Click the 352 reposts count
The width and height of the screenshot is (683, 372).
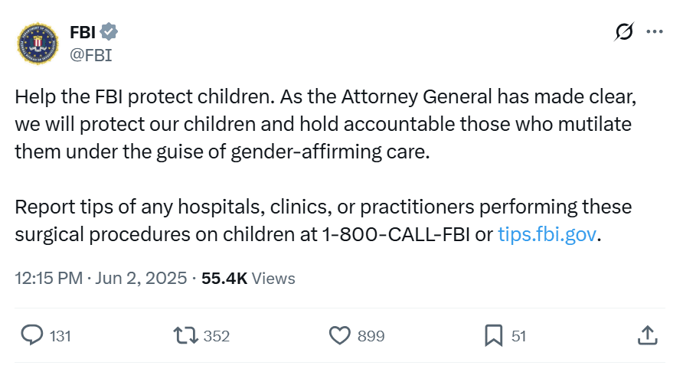217,336
